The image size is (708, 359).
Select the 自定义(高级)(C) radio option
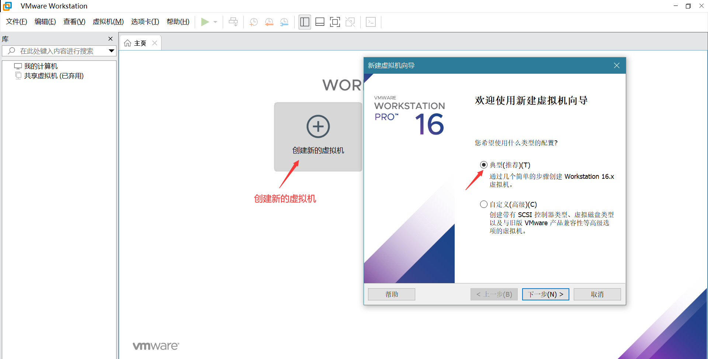484,204
